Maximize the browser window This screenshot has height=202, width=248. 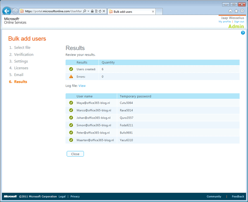click(x=234, y=5)
